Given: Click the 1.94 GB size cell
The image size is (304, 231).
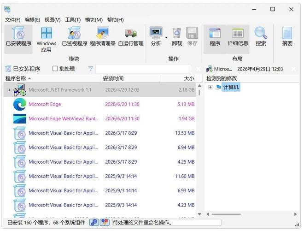Looking at the screenshot, I should 187,118.
